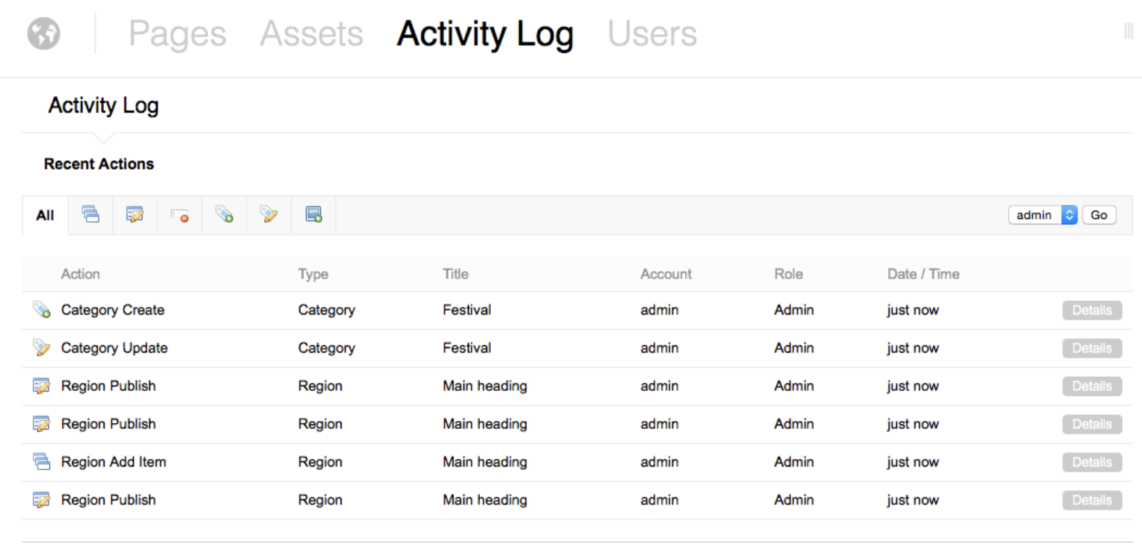
Task: Click the Account column header
Action: point(666,274)
